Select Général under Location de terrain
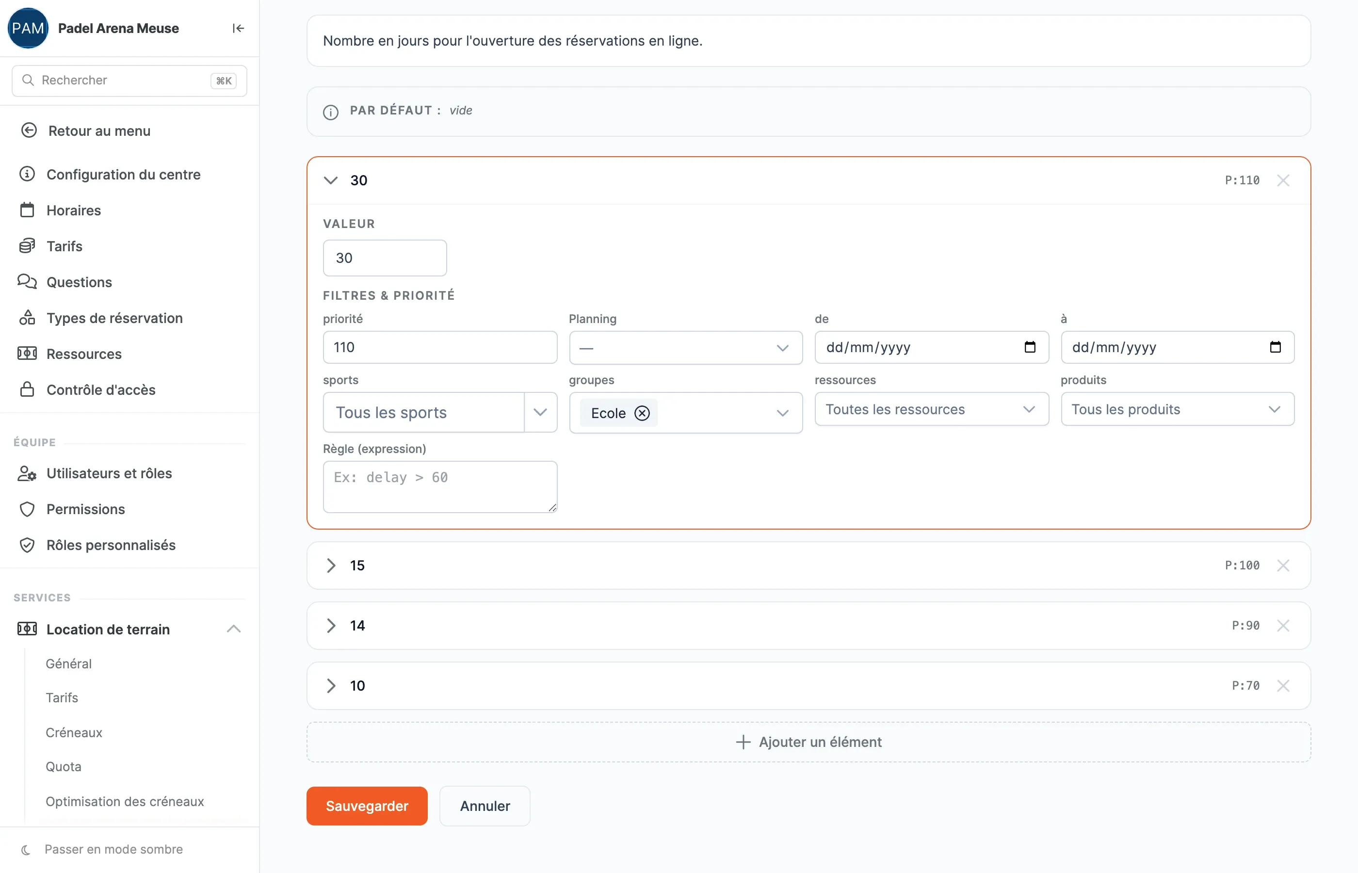This screenshot has width=1358, height=873. pyautogui.click(x=68, y=663)
